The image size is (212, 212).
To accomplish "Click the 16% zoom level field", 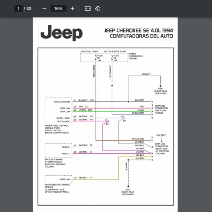I will click(58, 8).
